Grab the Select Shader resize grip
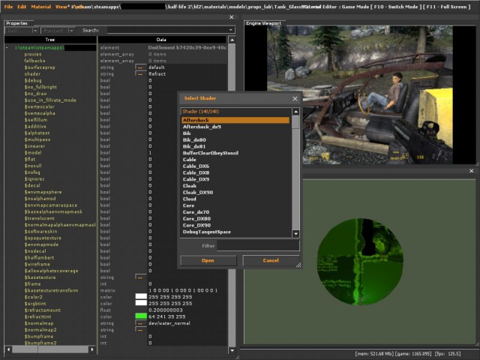The height and width of the screenshot is (360, 480). [298, 265]
